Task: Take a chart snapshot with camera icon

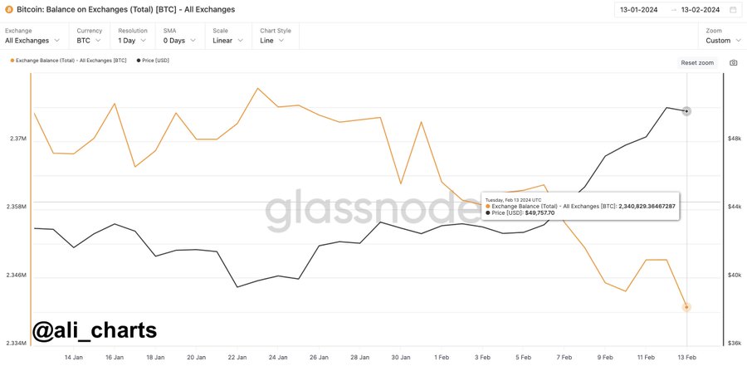Action: [x=733, y=63]
